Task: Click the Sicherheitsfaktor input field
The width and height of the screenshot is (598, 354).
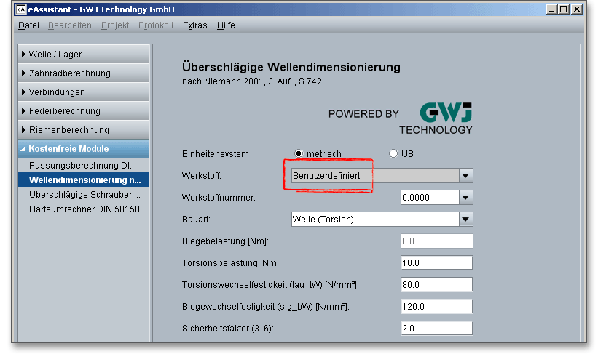Action: [436, 329]
